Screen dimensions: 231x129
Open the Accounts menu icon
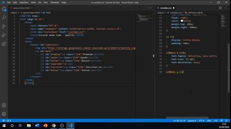4,105
